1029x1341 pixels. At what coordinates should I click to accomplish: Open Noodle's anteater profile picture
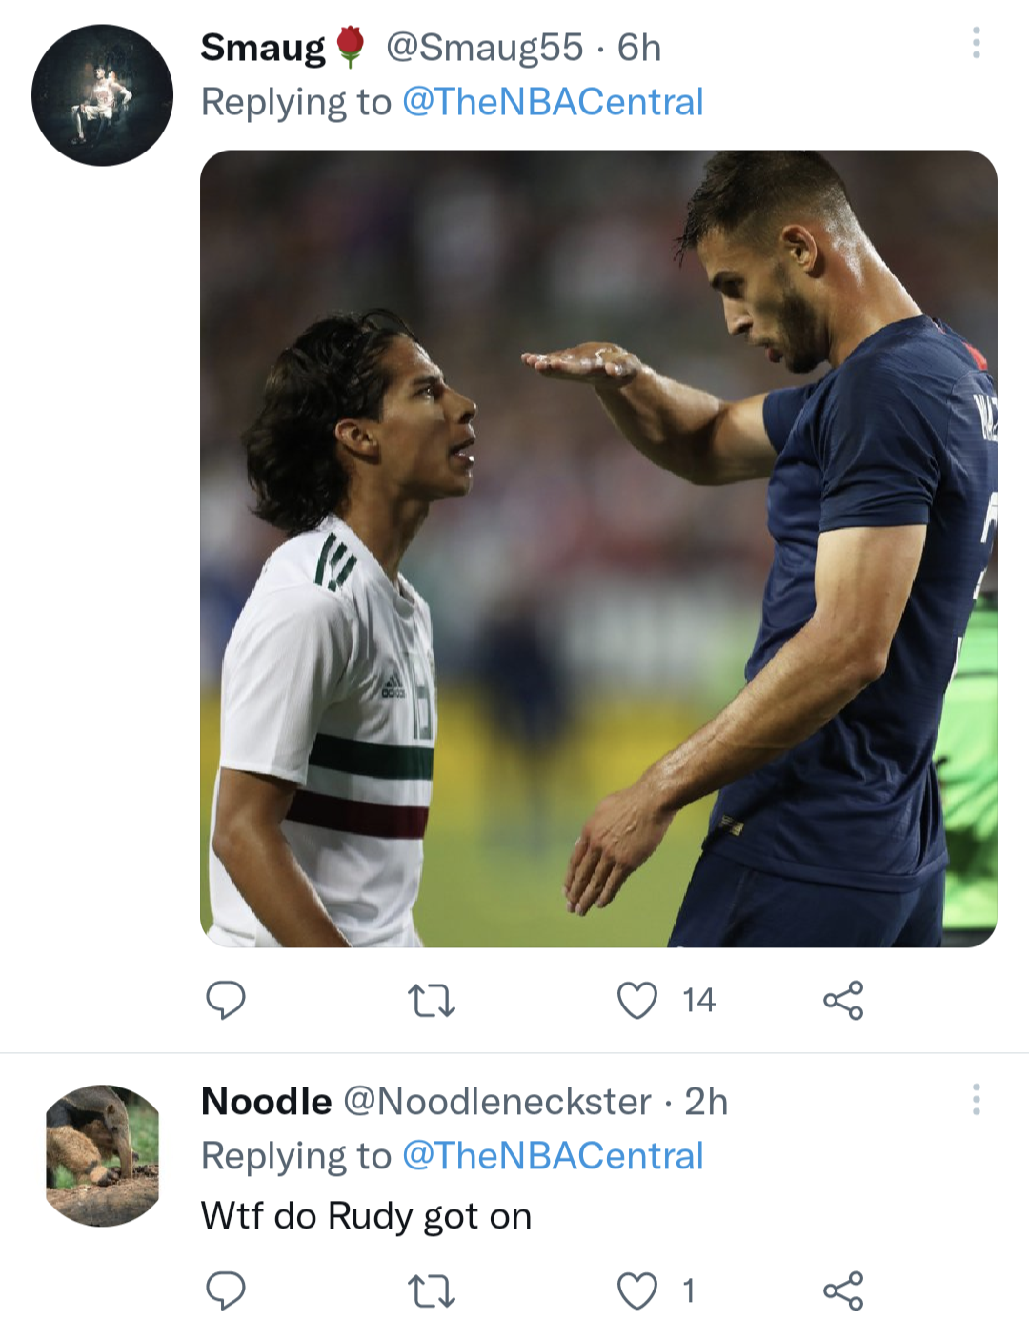coord(102,1154)
